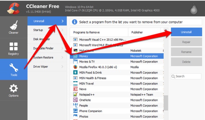Expand the Startup chevron arrow
Viewport: 205px width, 120px height.
point(62,30)
